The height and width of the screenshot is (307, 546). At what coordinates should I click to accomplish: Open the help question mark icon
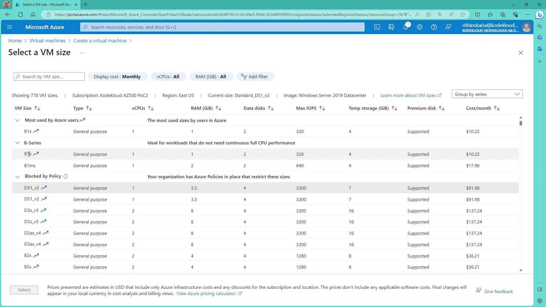[434, 27]
